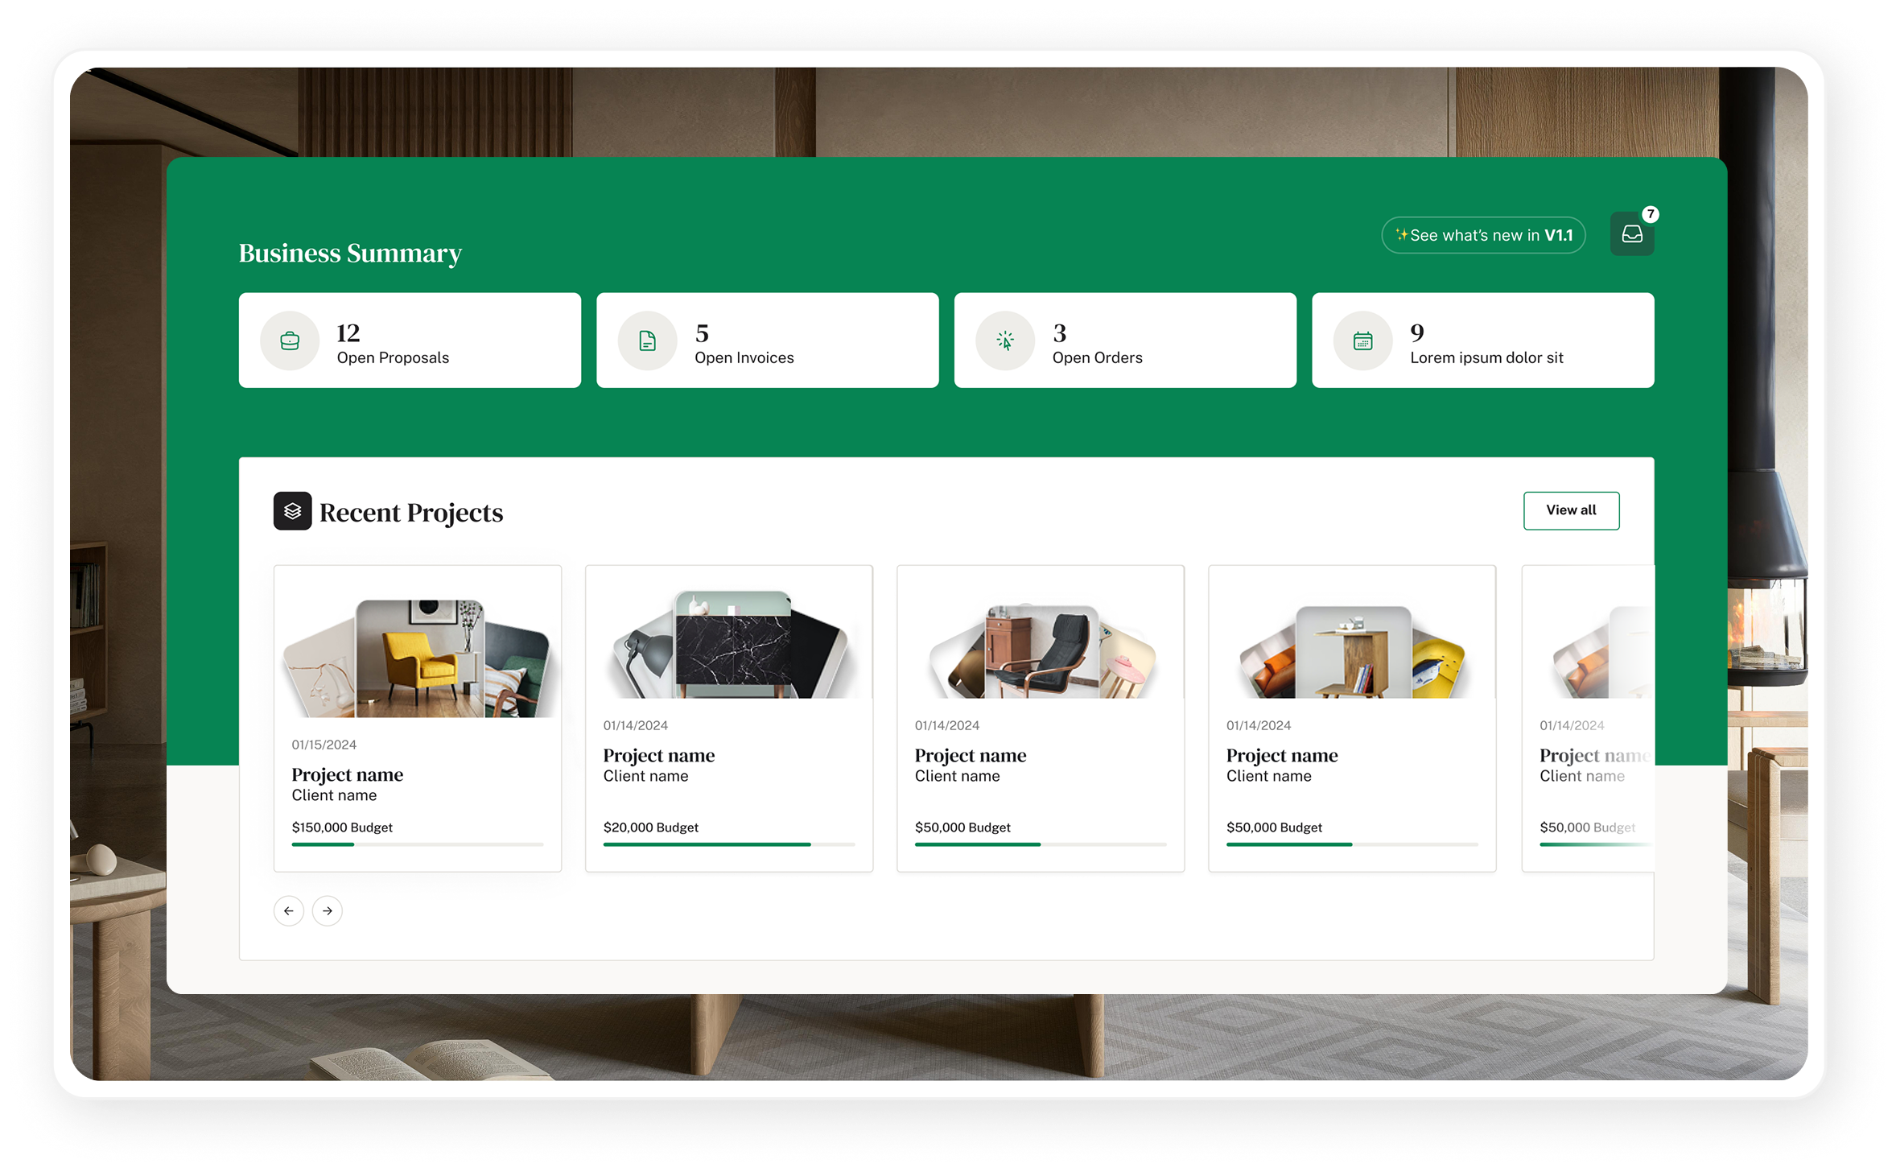Click the briefcase icon for Open Proposals
1896x1172 pixels.
tap(290, 340)
